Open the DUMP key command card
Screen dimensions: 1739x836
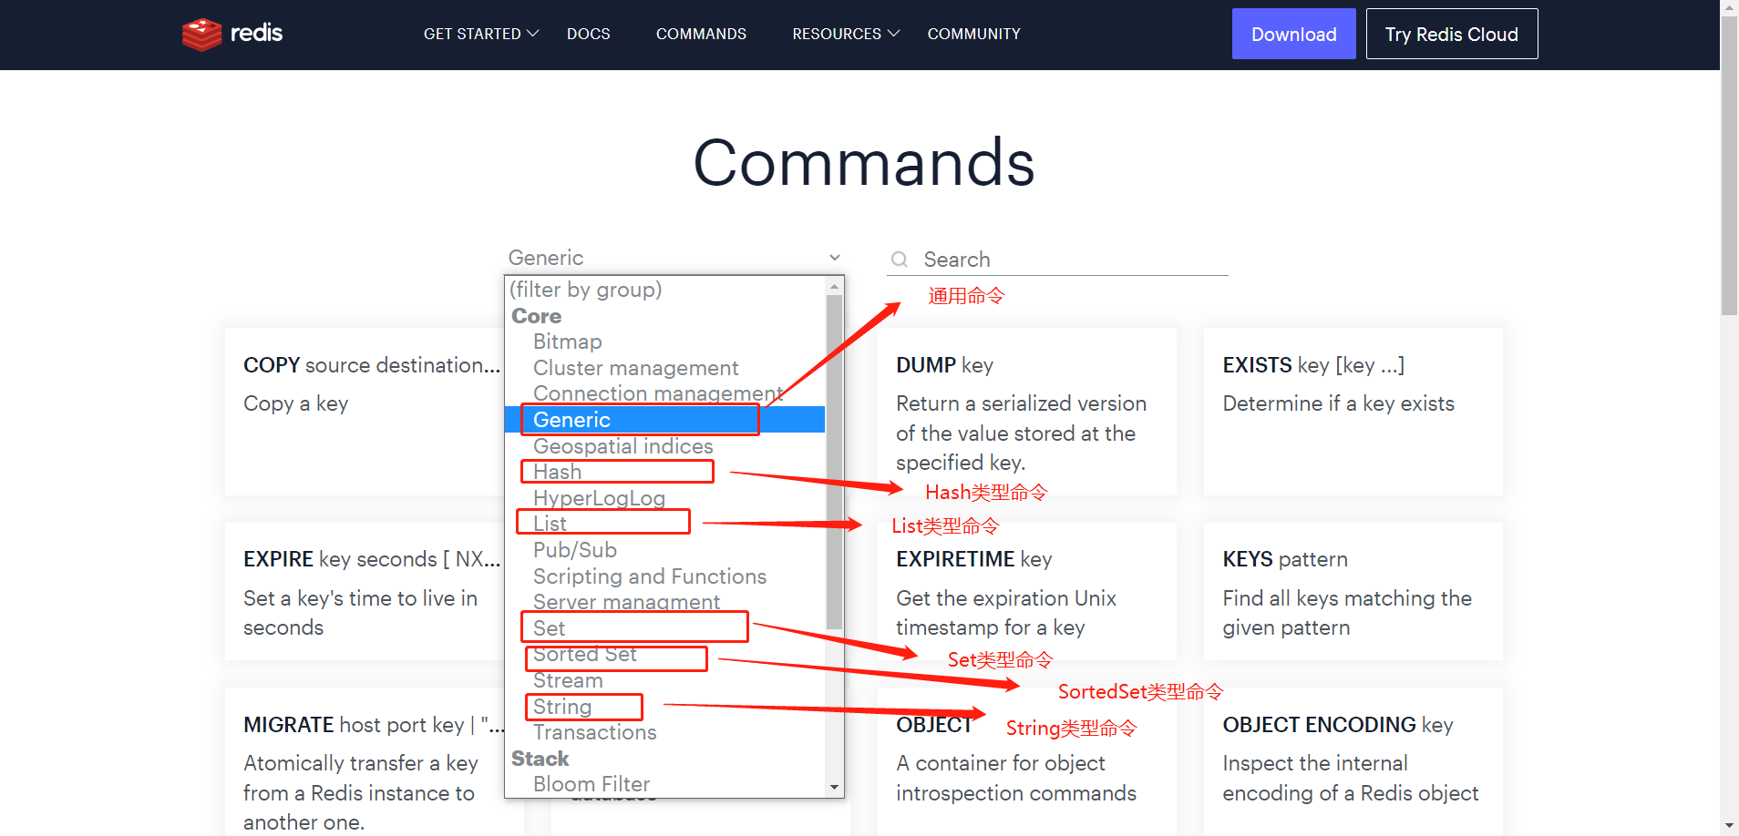pyautogui.click(x=1026, y=412)
